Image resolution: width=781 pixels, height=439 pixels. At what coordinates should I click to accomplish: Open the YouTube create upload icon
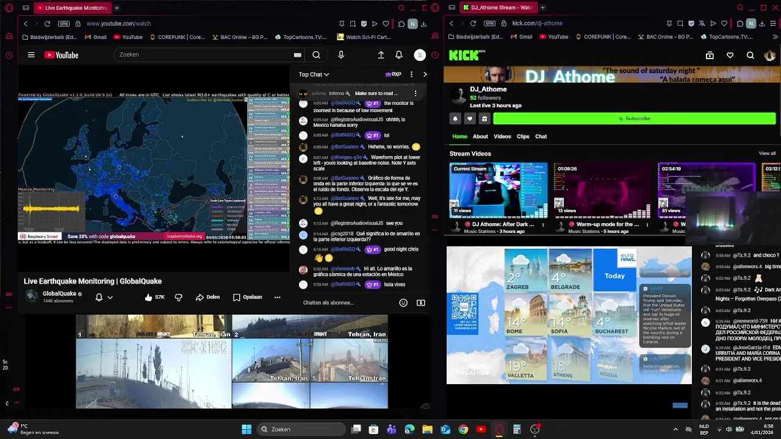tap(381, 55)
